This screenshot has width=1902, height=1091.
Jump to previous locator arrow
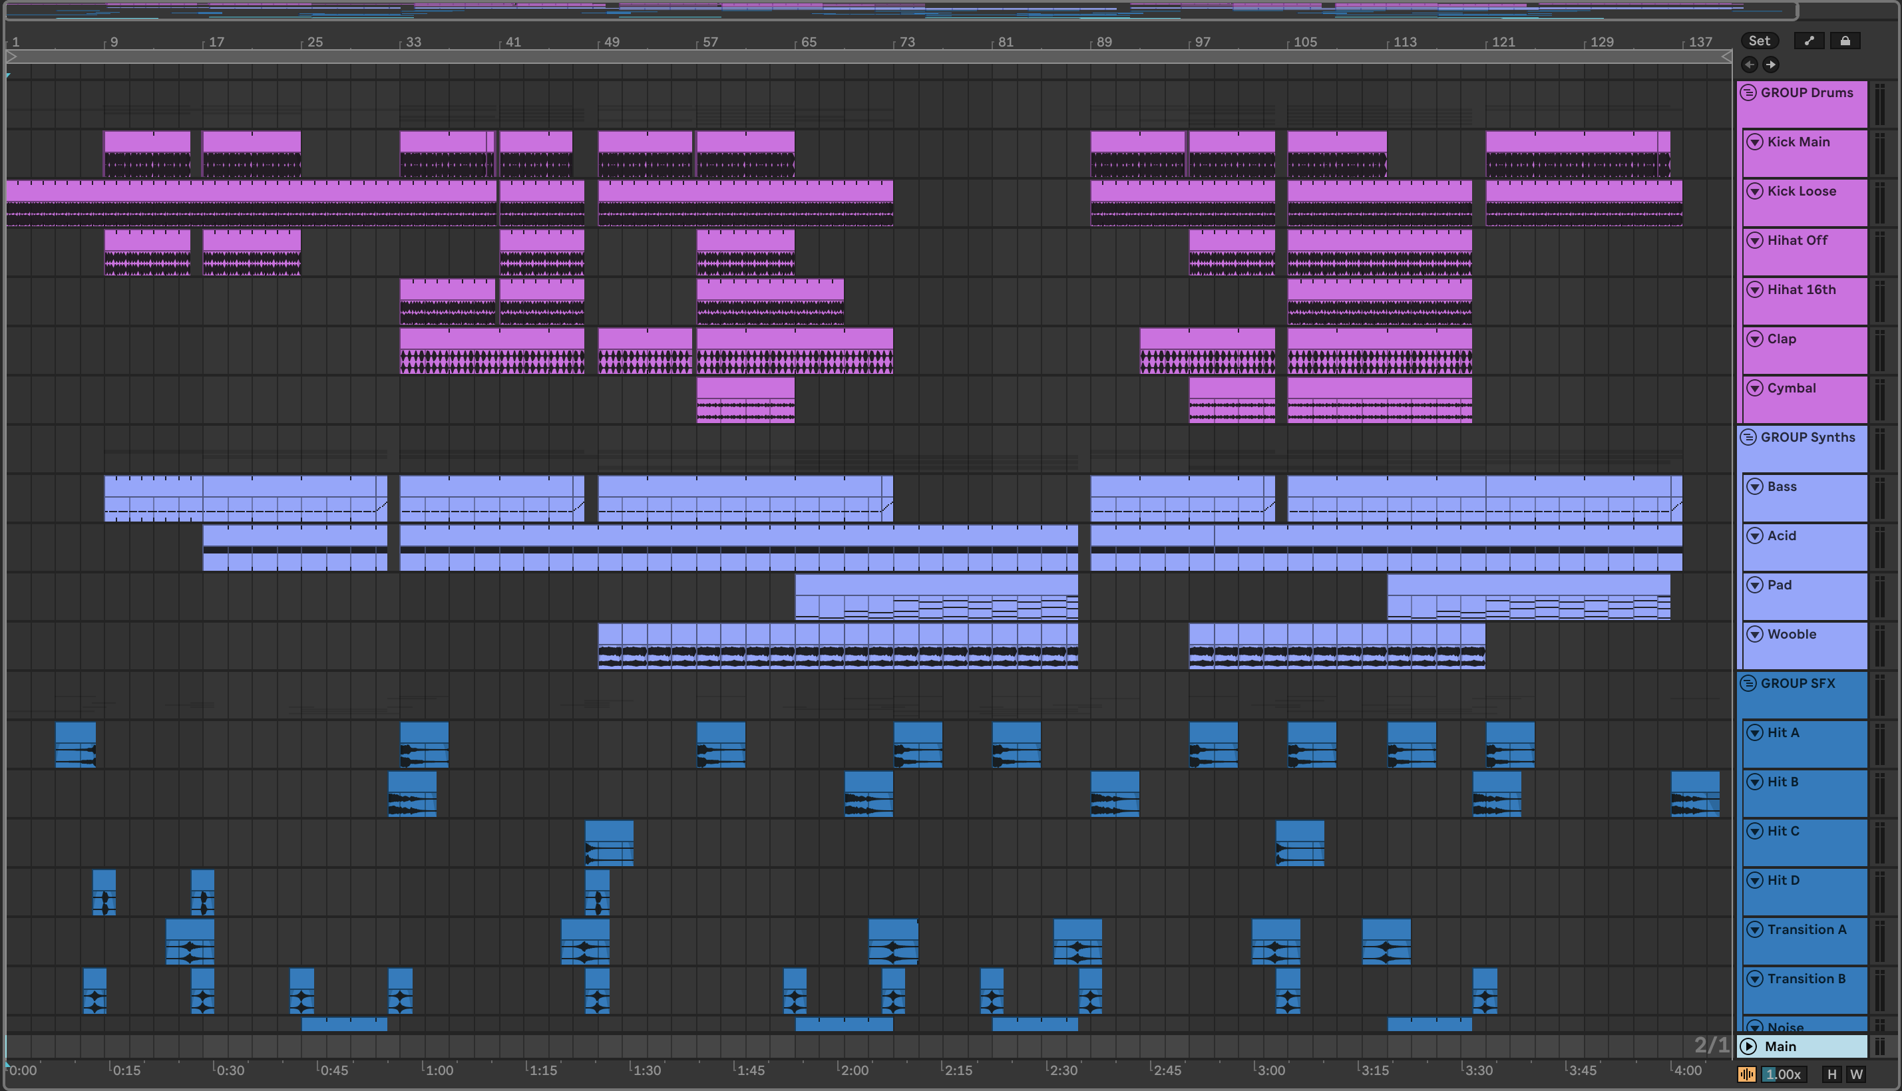pyautogui.click(x=1749, y=65)
